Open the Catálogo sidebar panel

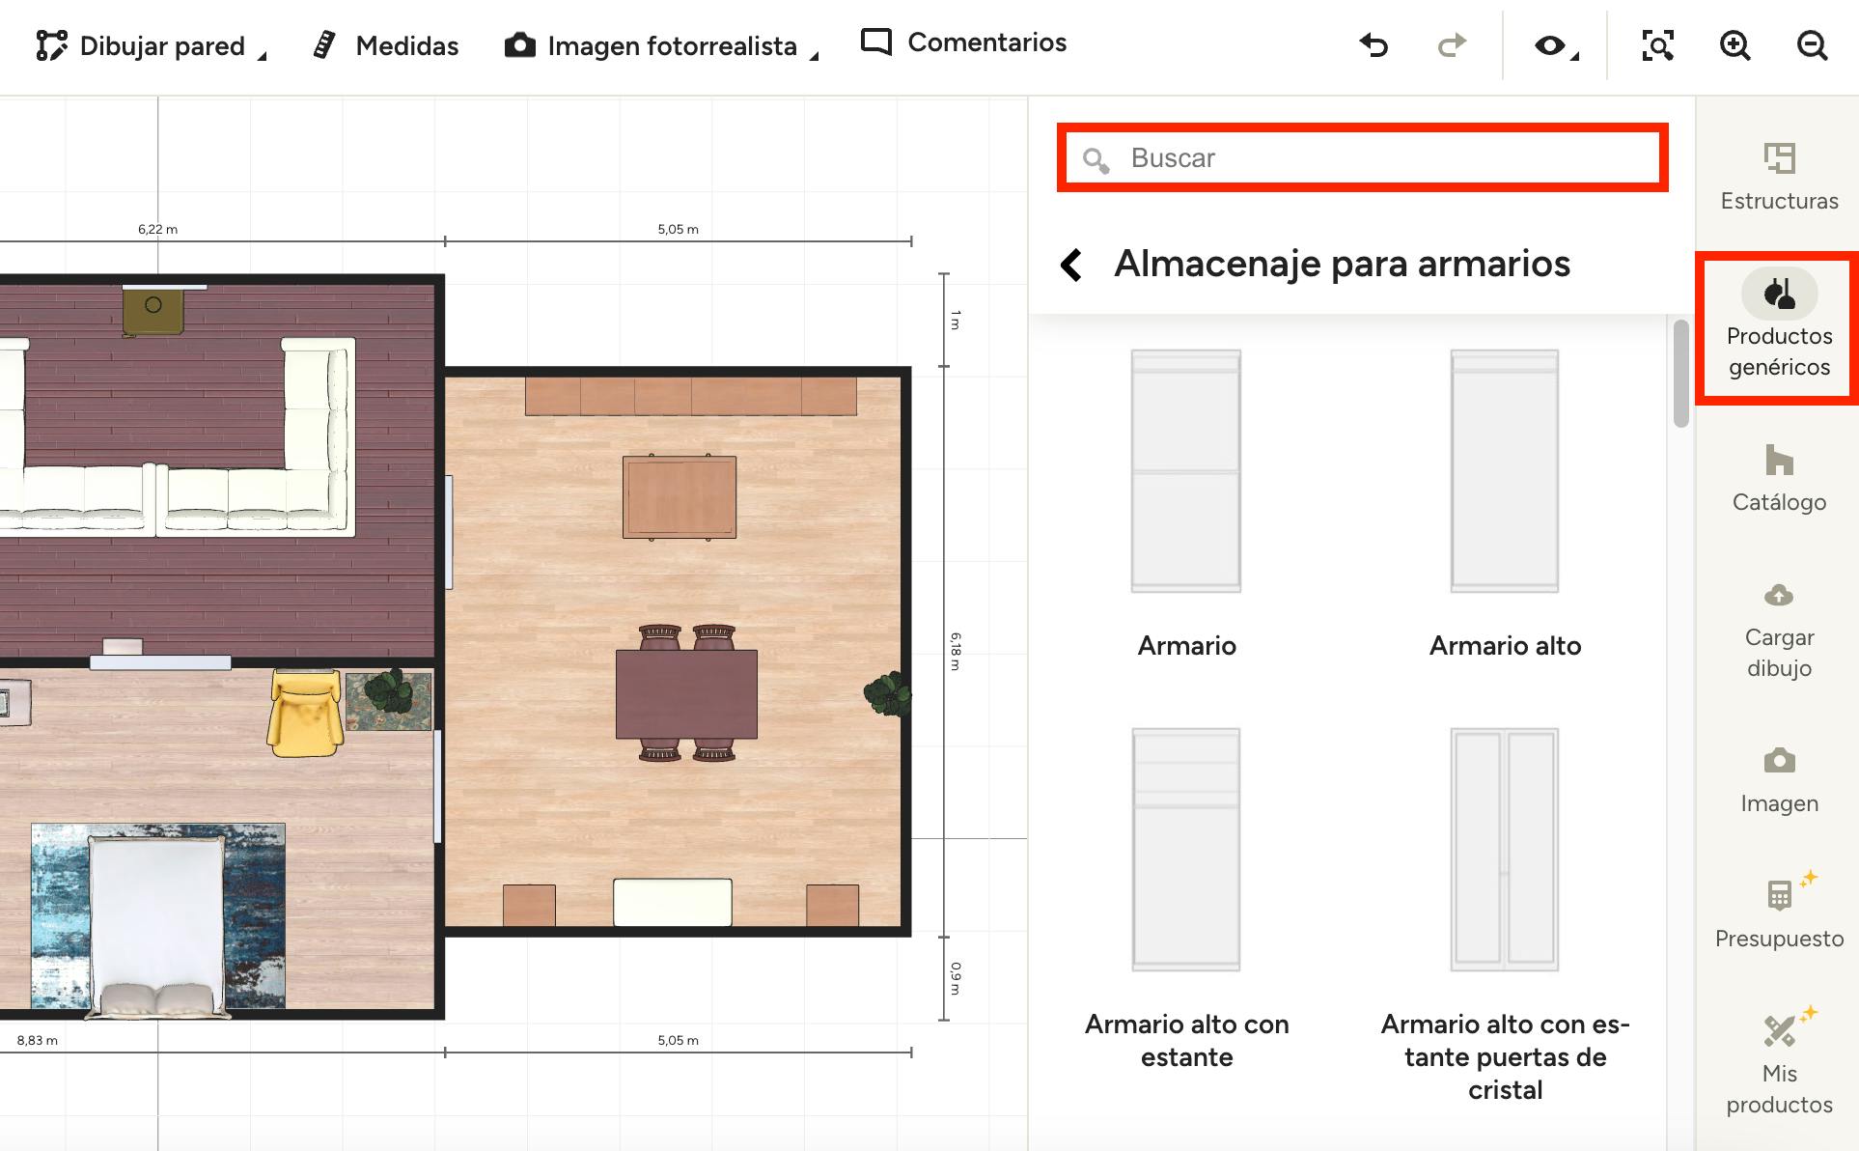[1779, 478]
